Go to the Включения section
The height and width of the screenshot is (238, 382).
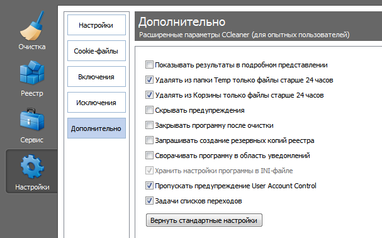coord(96,77)
